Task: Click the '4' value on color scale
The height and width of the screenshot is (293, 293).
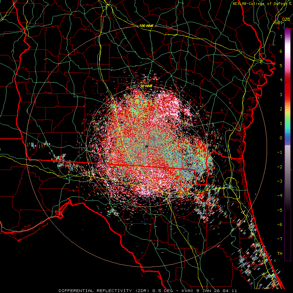Action: (x=281, y=80)
